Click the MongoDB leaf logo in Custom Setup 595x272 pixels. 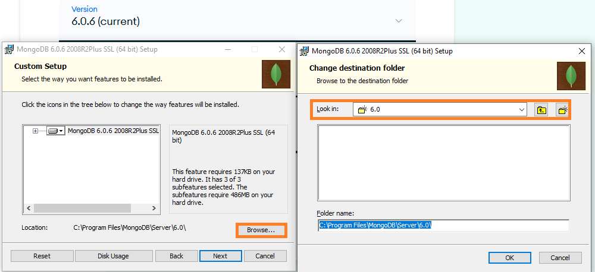[x=276, y=74]
